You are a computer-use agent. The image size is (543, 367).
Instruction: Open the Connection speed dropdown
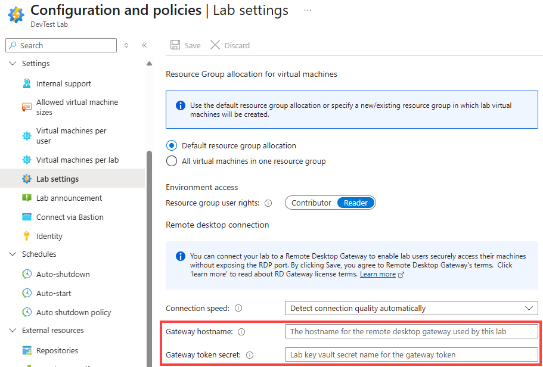tap(411, 308)
